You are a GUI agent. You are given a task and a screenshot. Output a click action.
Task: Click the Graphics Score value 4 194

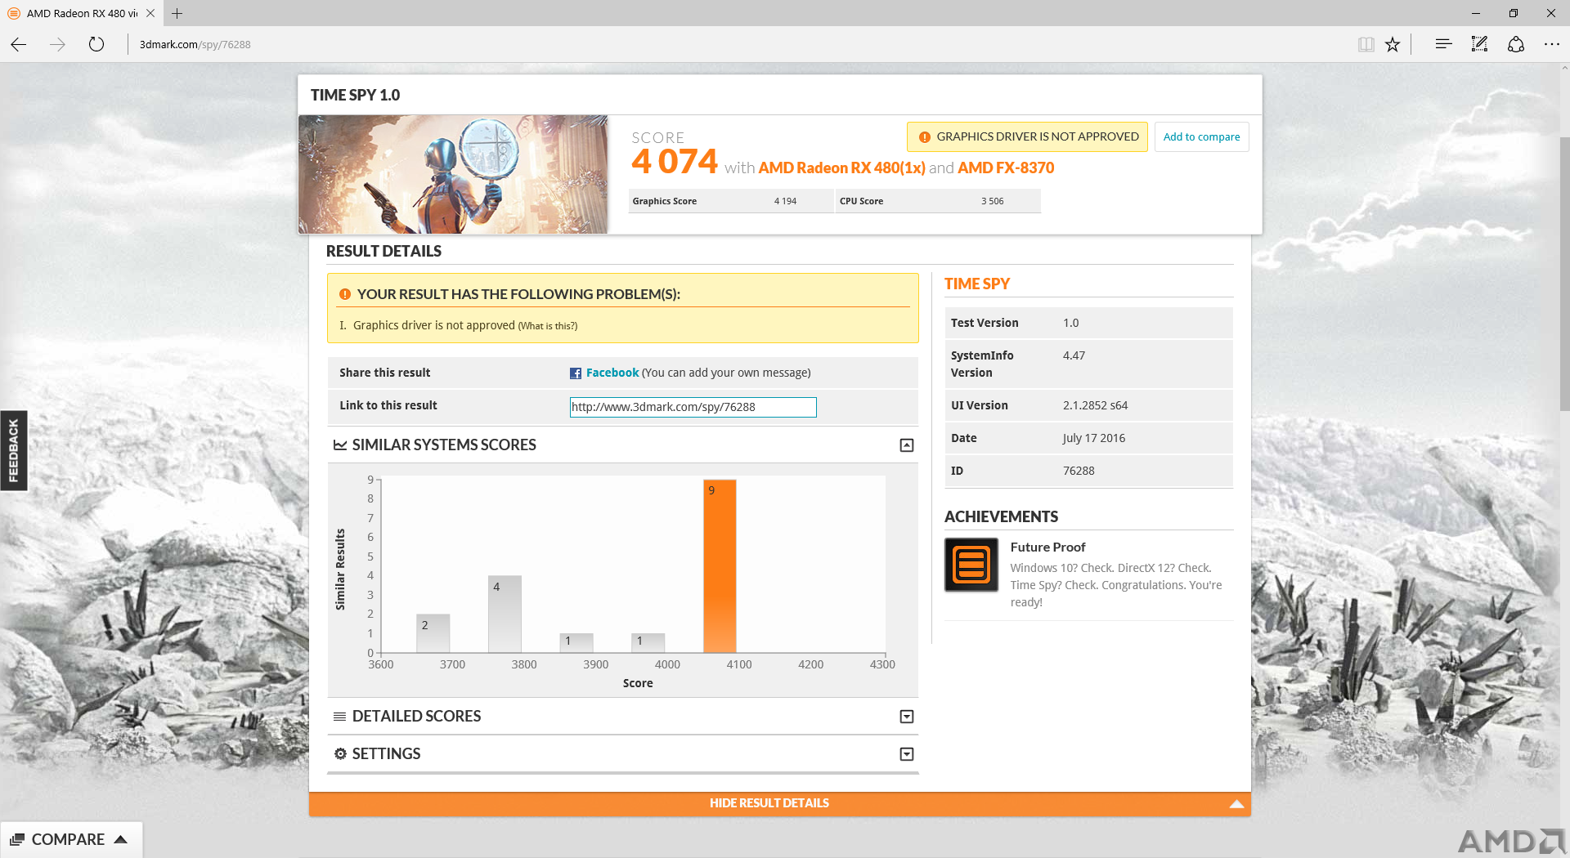point(785,201)
